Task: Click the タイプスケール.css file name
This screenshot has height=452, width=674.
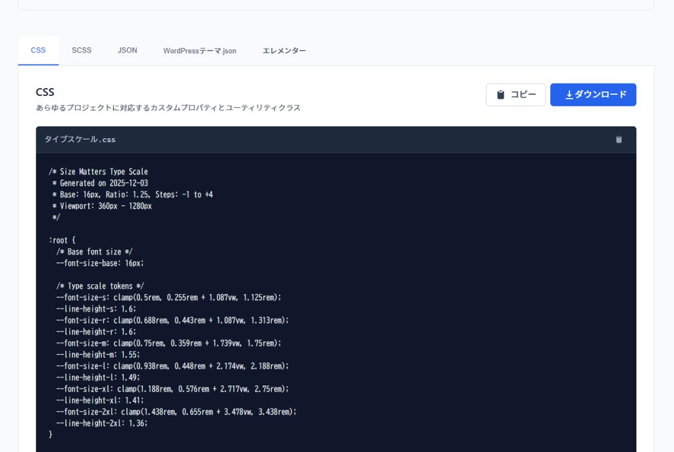Action: 80,139
